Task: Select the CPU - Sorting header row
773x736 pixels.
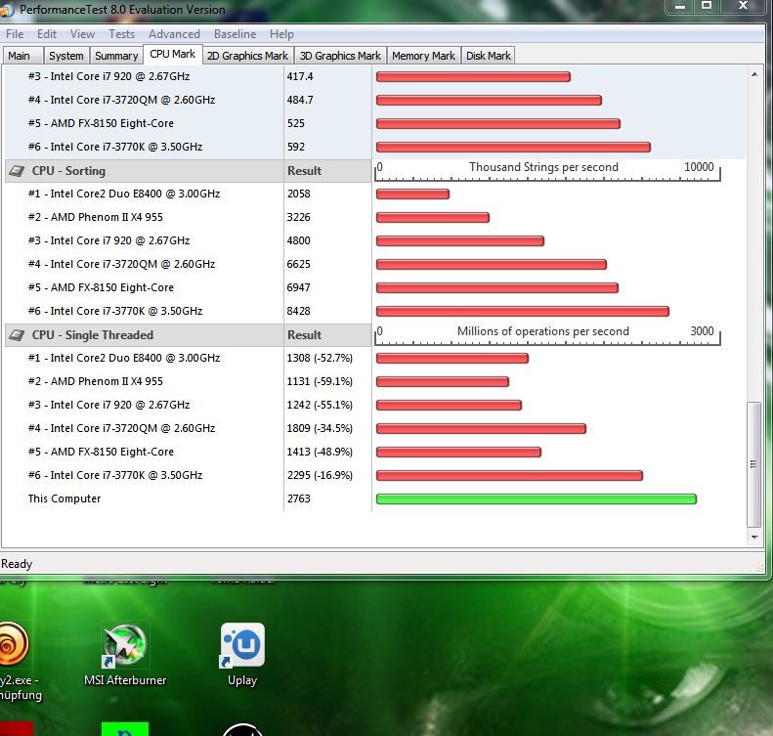Action: pos(188,171)
